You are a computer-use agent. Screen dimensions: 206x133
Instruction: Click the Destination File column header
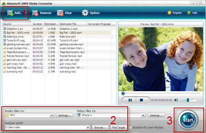tap(72, 24)
